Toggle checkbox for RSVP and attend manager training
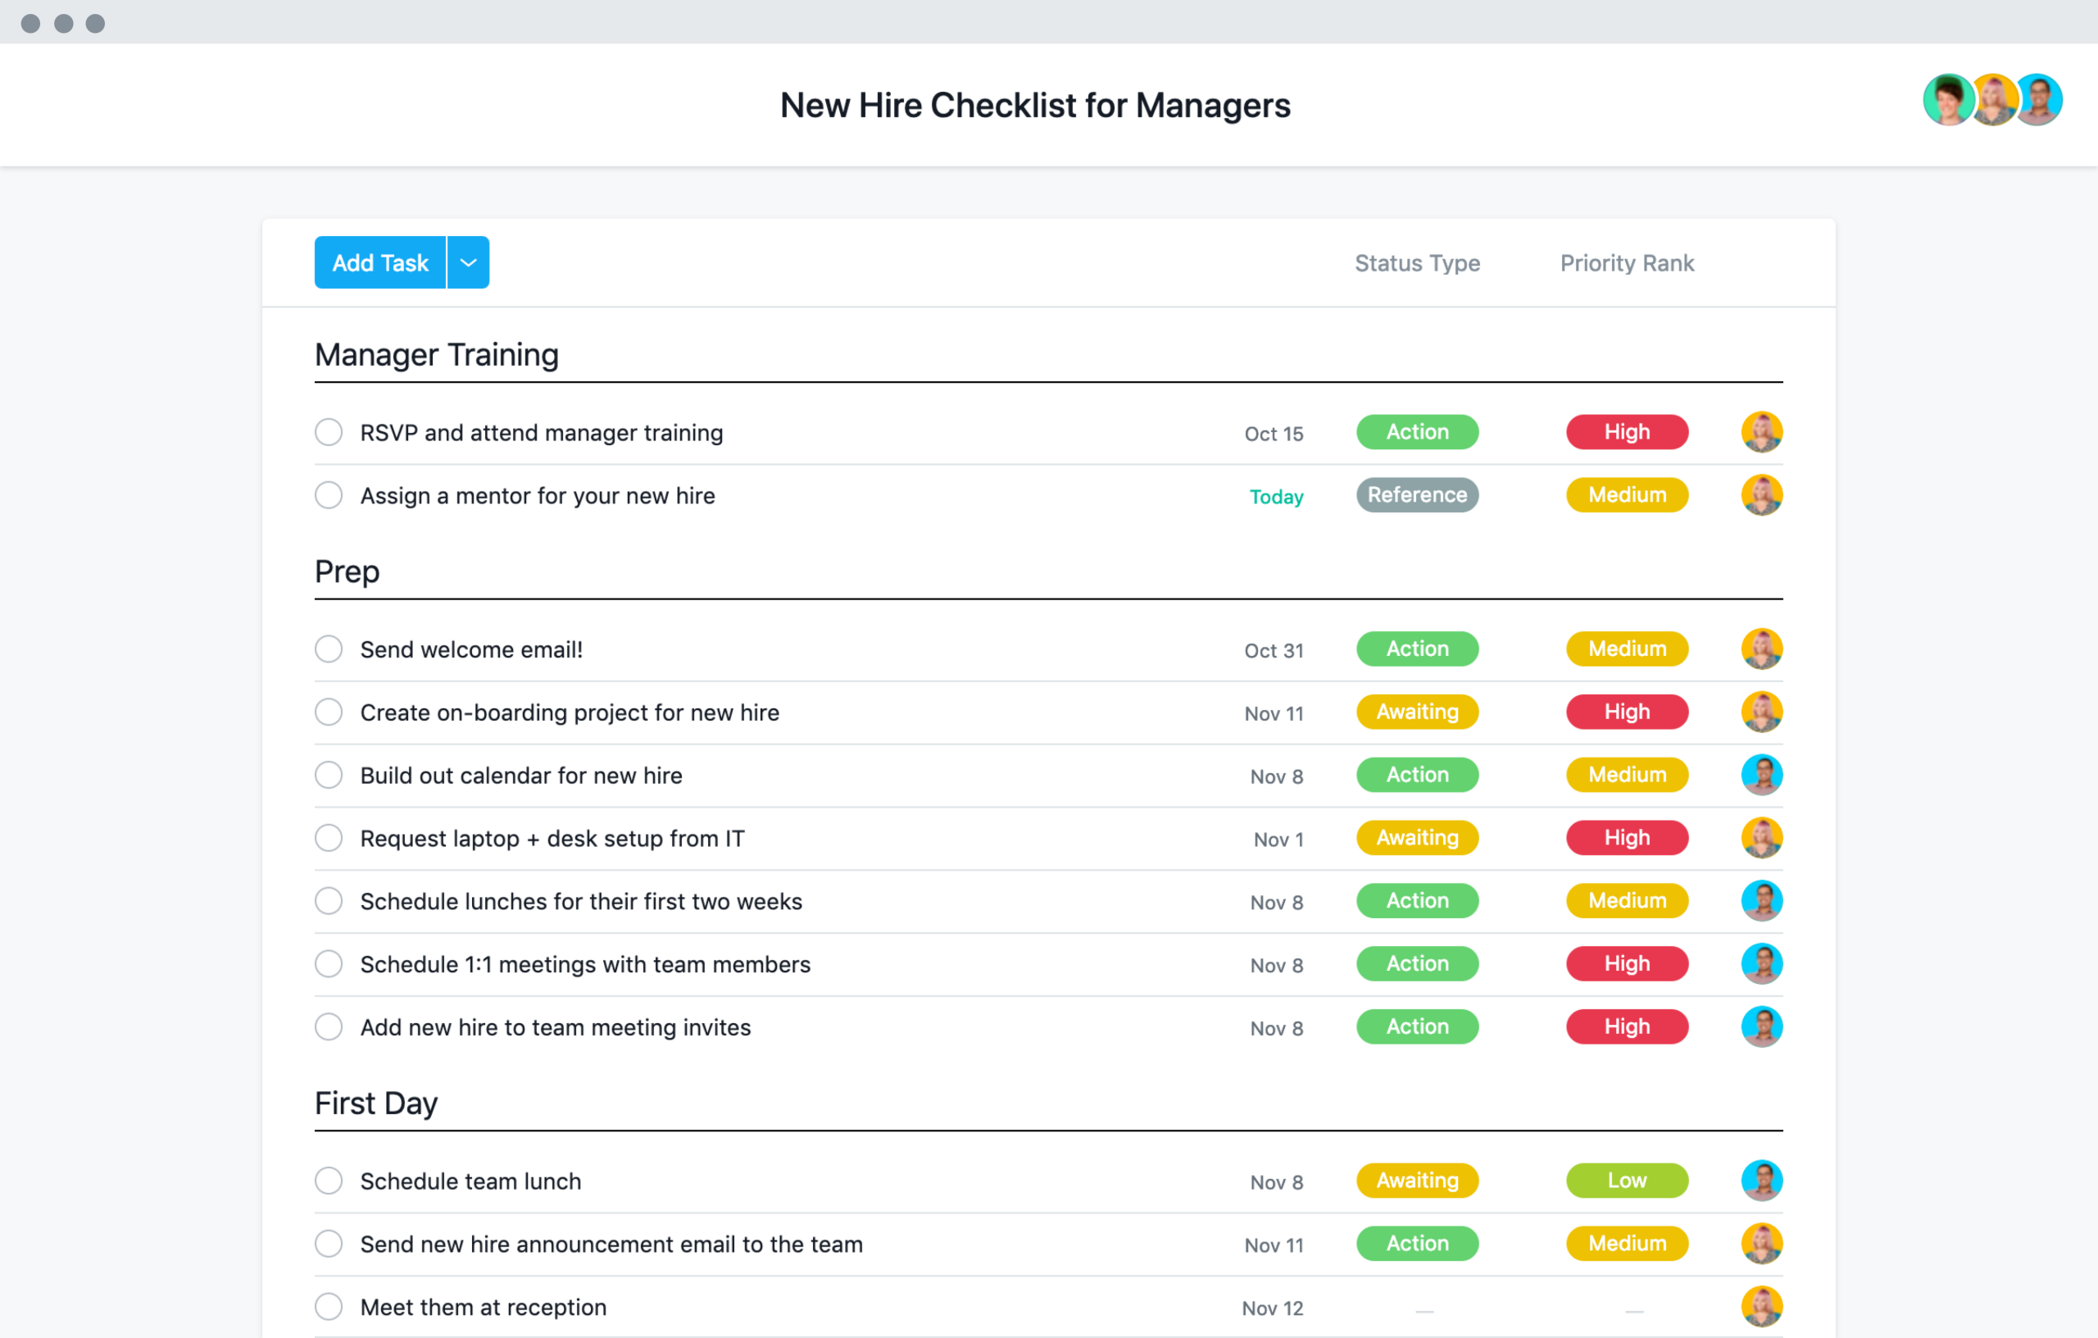This screenshot has height=1338, width=2098. click(329, 433)
